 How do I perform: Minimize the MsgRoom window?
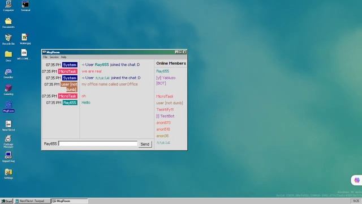176,52
